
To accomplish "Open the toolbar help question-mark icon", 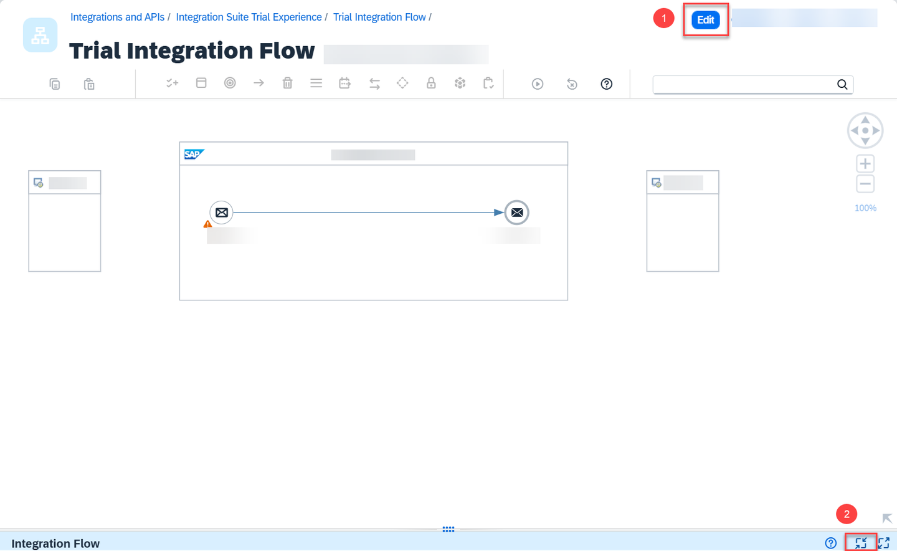I will click(x=607, y=84).
